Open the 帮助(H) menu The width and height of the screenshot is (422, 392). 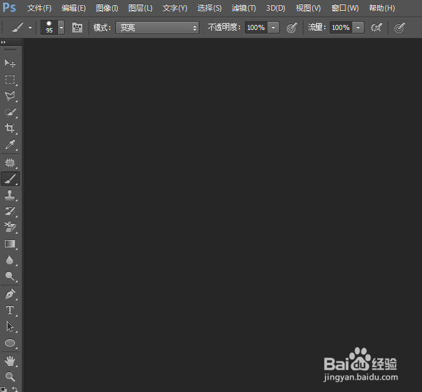(x=382, y=8)
